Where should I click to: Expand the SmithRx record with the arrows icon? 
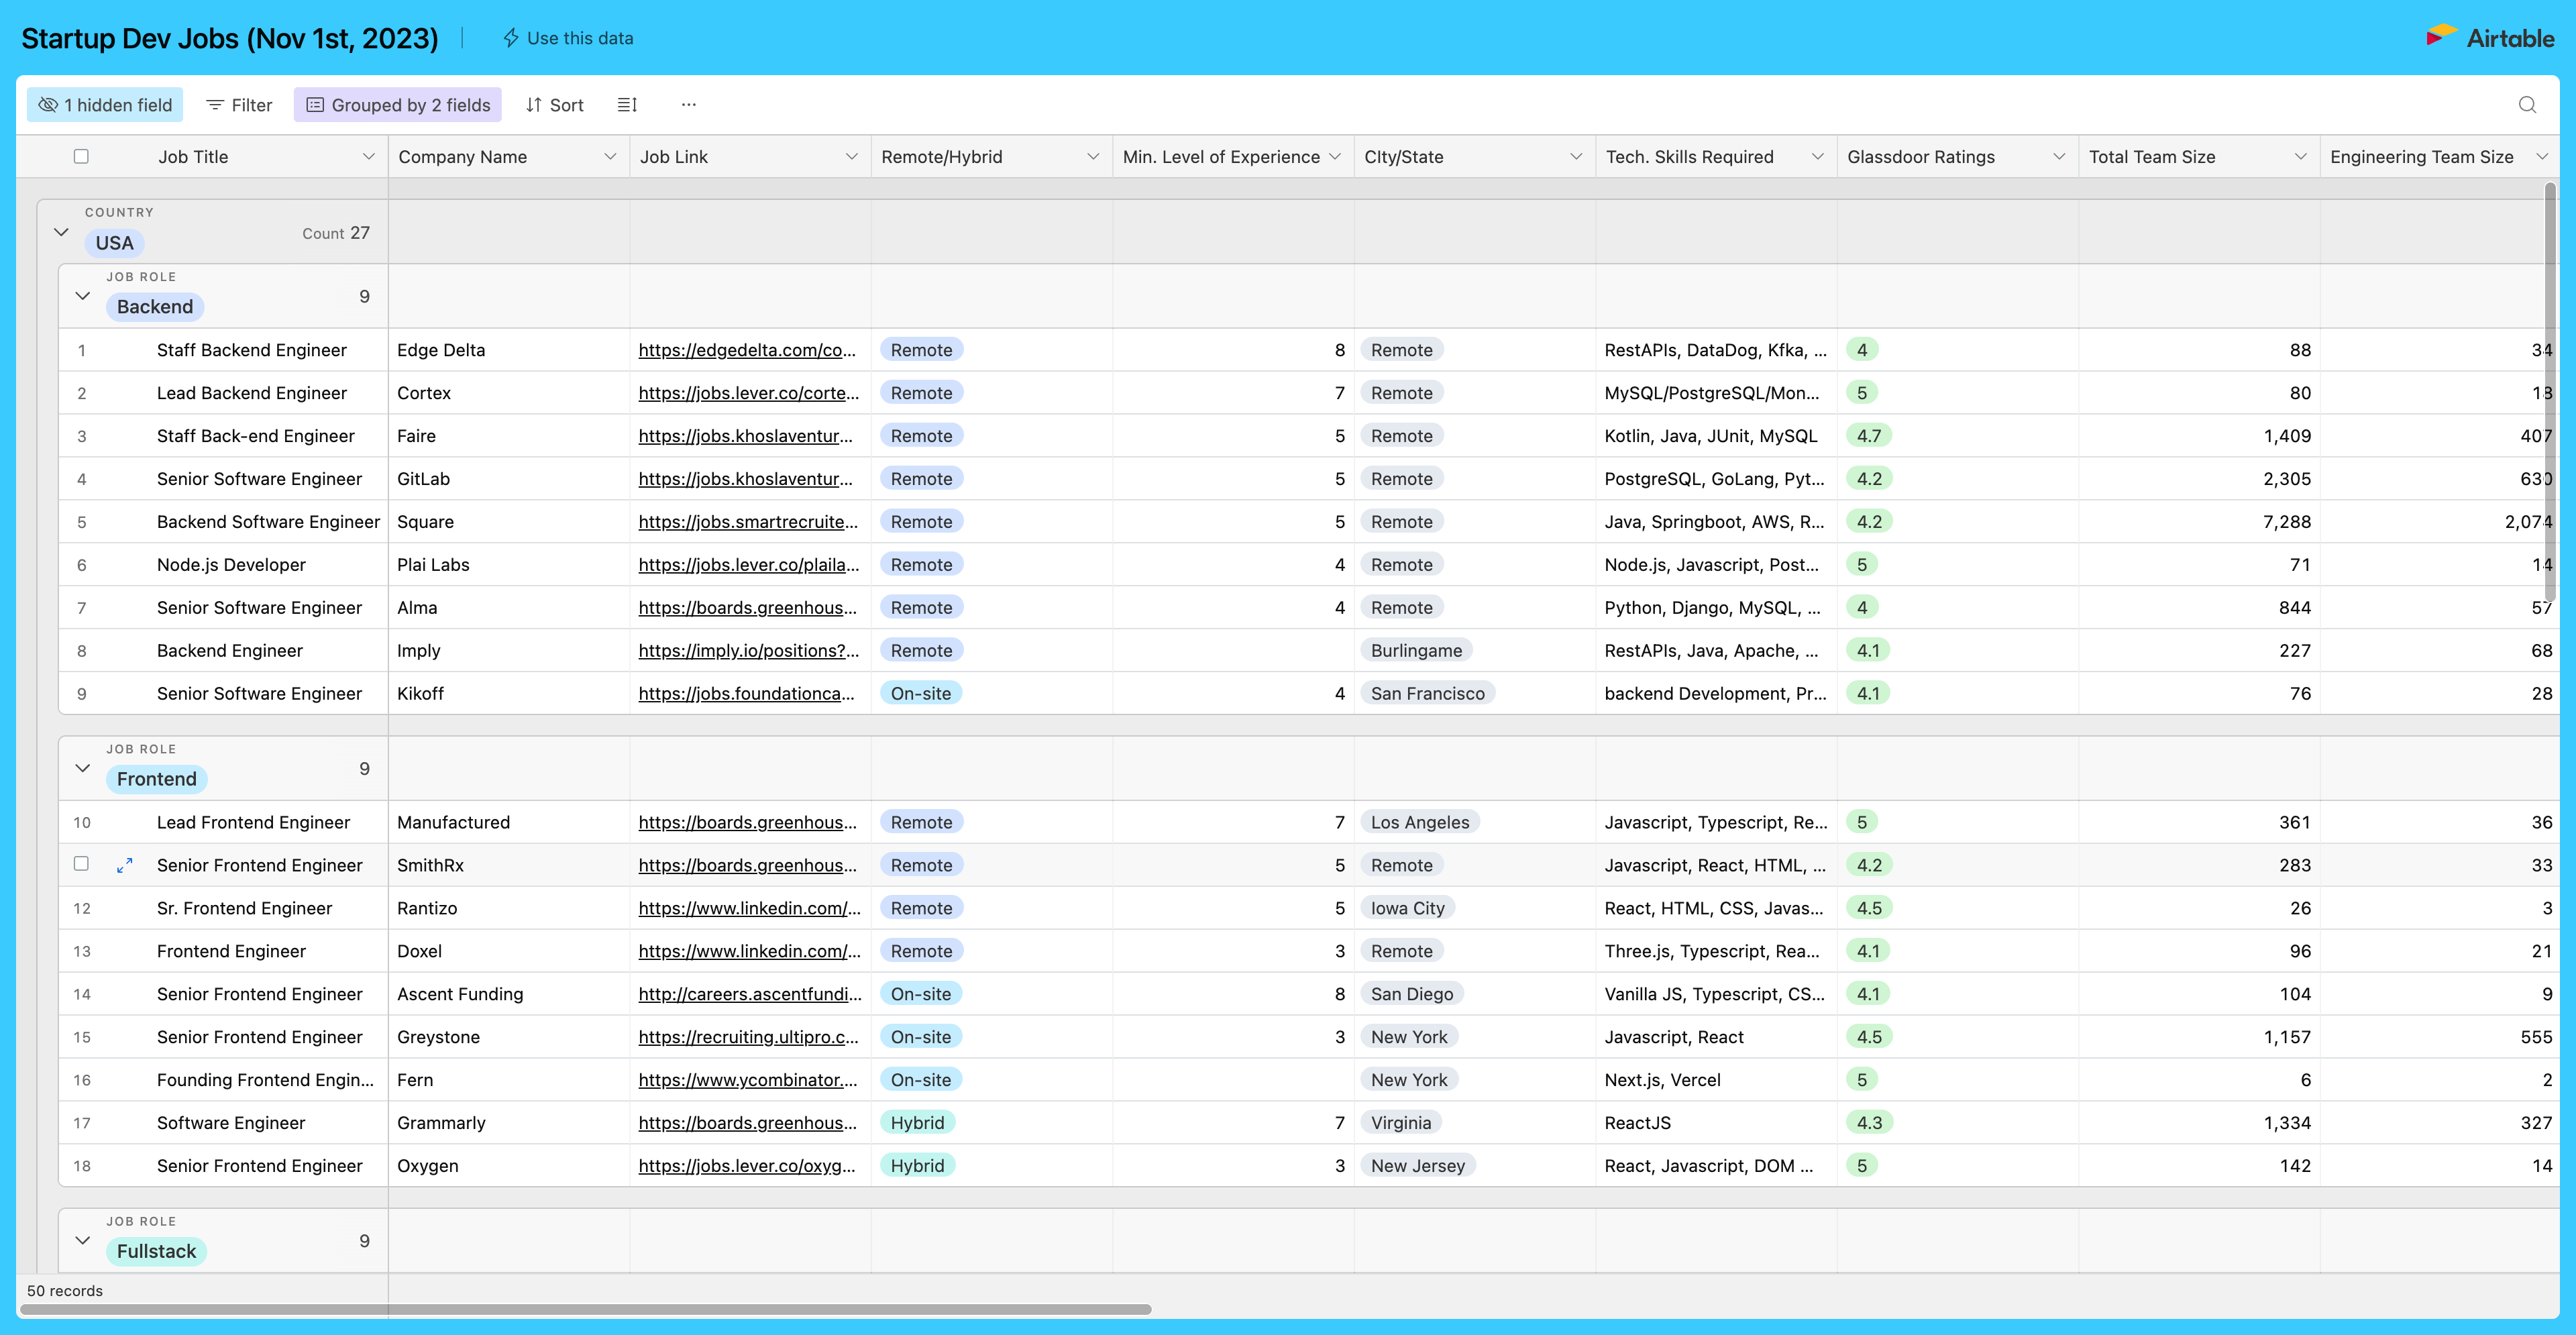[x=124, y=865]
